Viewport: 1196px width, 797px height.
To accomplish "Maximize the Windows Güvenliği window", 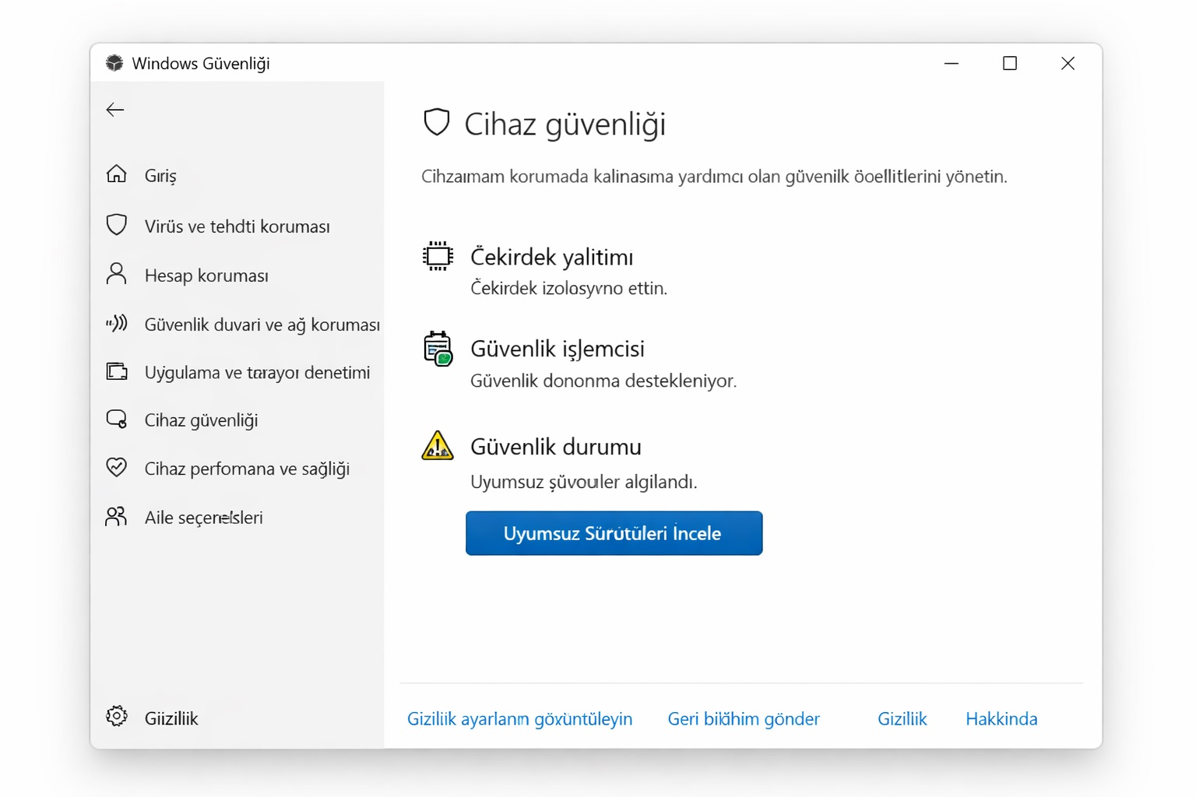I will pos(1010,64).
